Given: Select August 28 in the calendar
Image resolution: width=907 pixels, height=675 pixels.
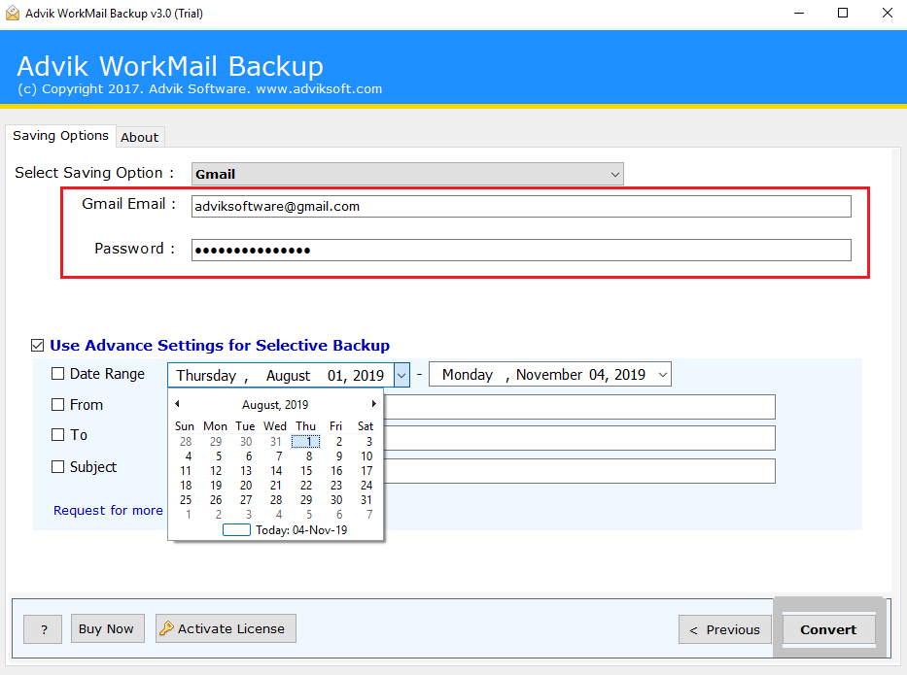Looking at the screenshot, I should pos(276,500).
